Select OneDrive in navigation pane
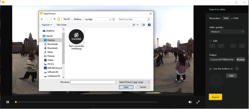Screen dimensions: 249x109 (x=48, y=31)
